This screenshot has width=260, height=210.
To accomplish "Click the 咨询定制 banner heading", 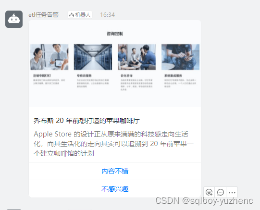I will pos(115,34).
